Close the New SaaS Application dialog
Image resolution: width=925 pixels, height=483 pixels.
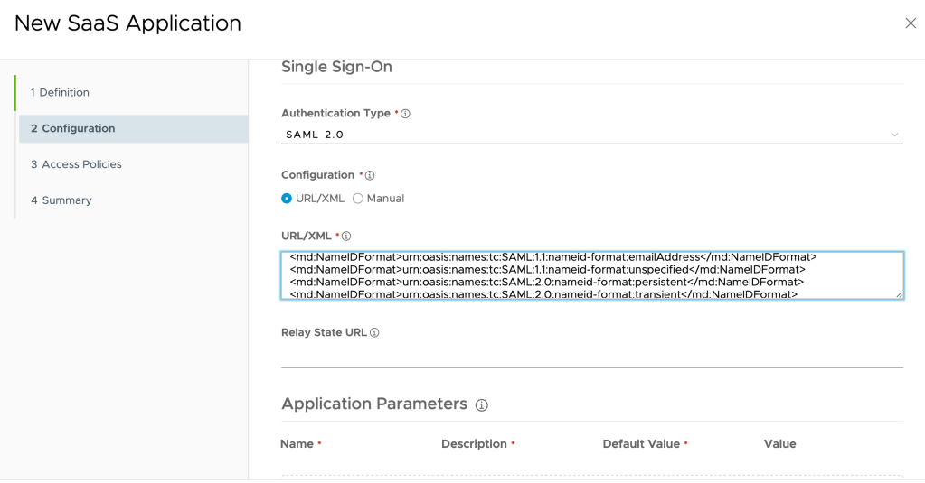[910, 23]
